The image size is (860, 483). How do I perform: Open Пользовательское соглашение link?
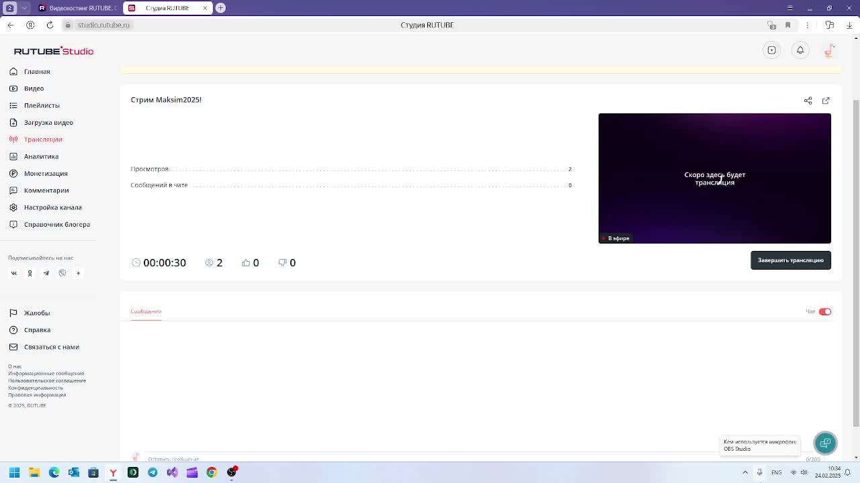pyautogui.click(x=47, y=380)
